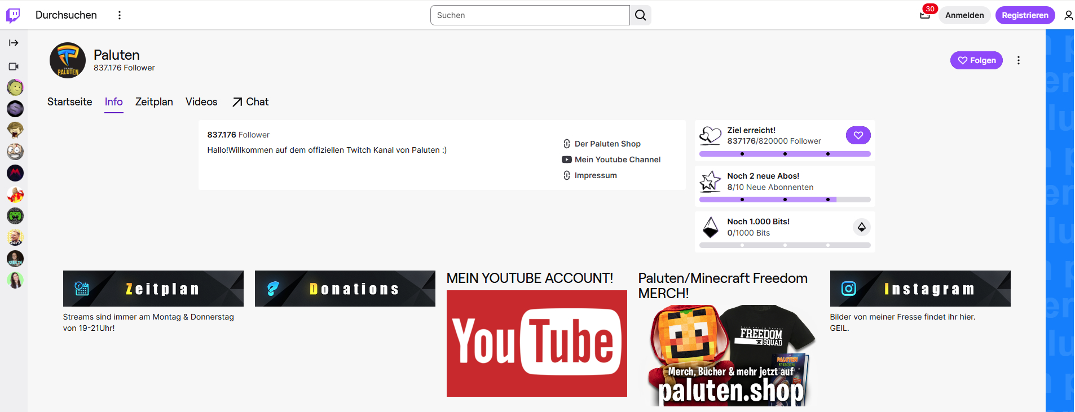Image resolution: width=1075 pixels, height=412 pixels.
Task: Open channel options menu beside Folgen
Action: coord(1018,60)
